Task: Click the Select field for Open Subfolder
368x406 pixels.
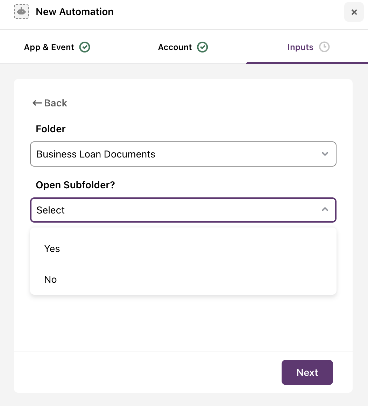Action: (x=183, y=210)
